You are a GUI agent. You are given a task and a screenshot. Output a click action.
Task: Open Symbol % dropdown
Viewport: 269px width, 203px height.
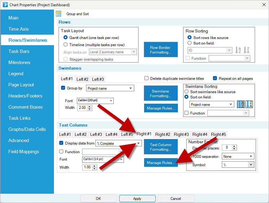click(238, 165)
